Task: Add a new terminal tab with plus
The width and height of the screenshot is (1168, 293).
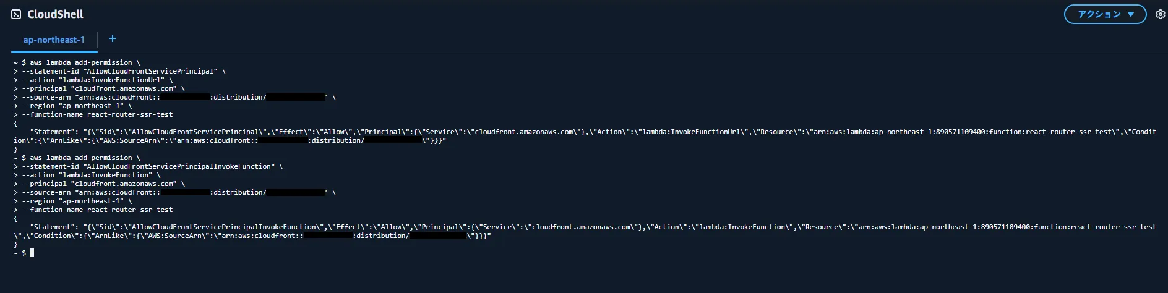Action: [113, 39]
